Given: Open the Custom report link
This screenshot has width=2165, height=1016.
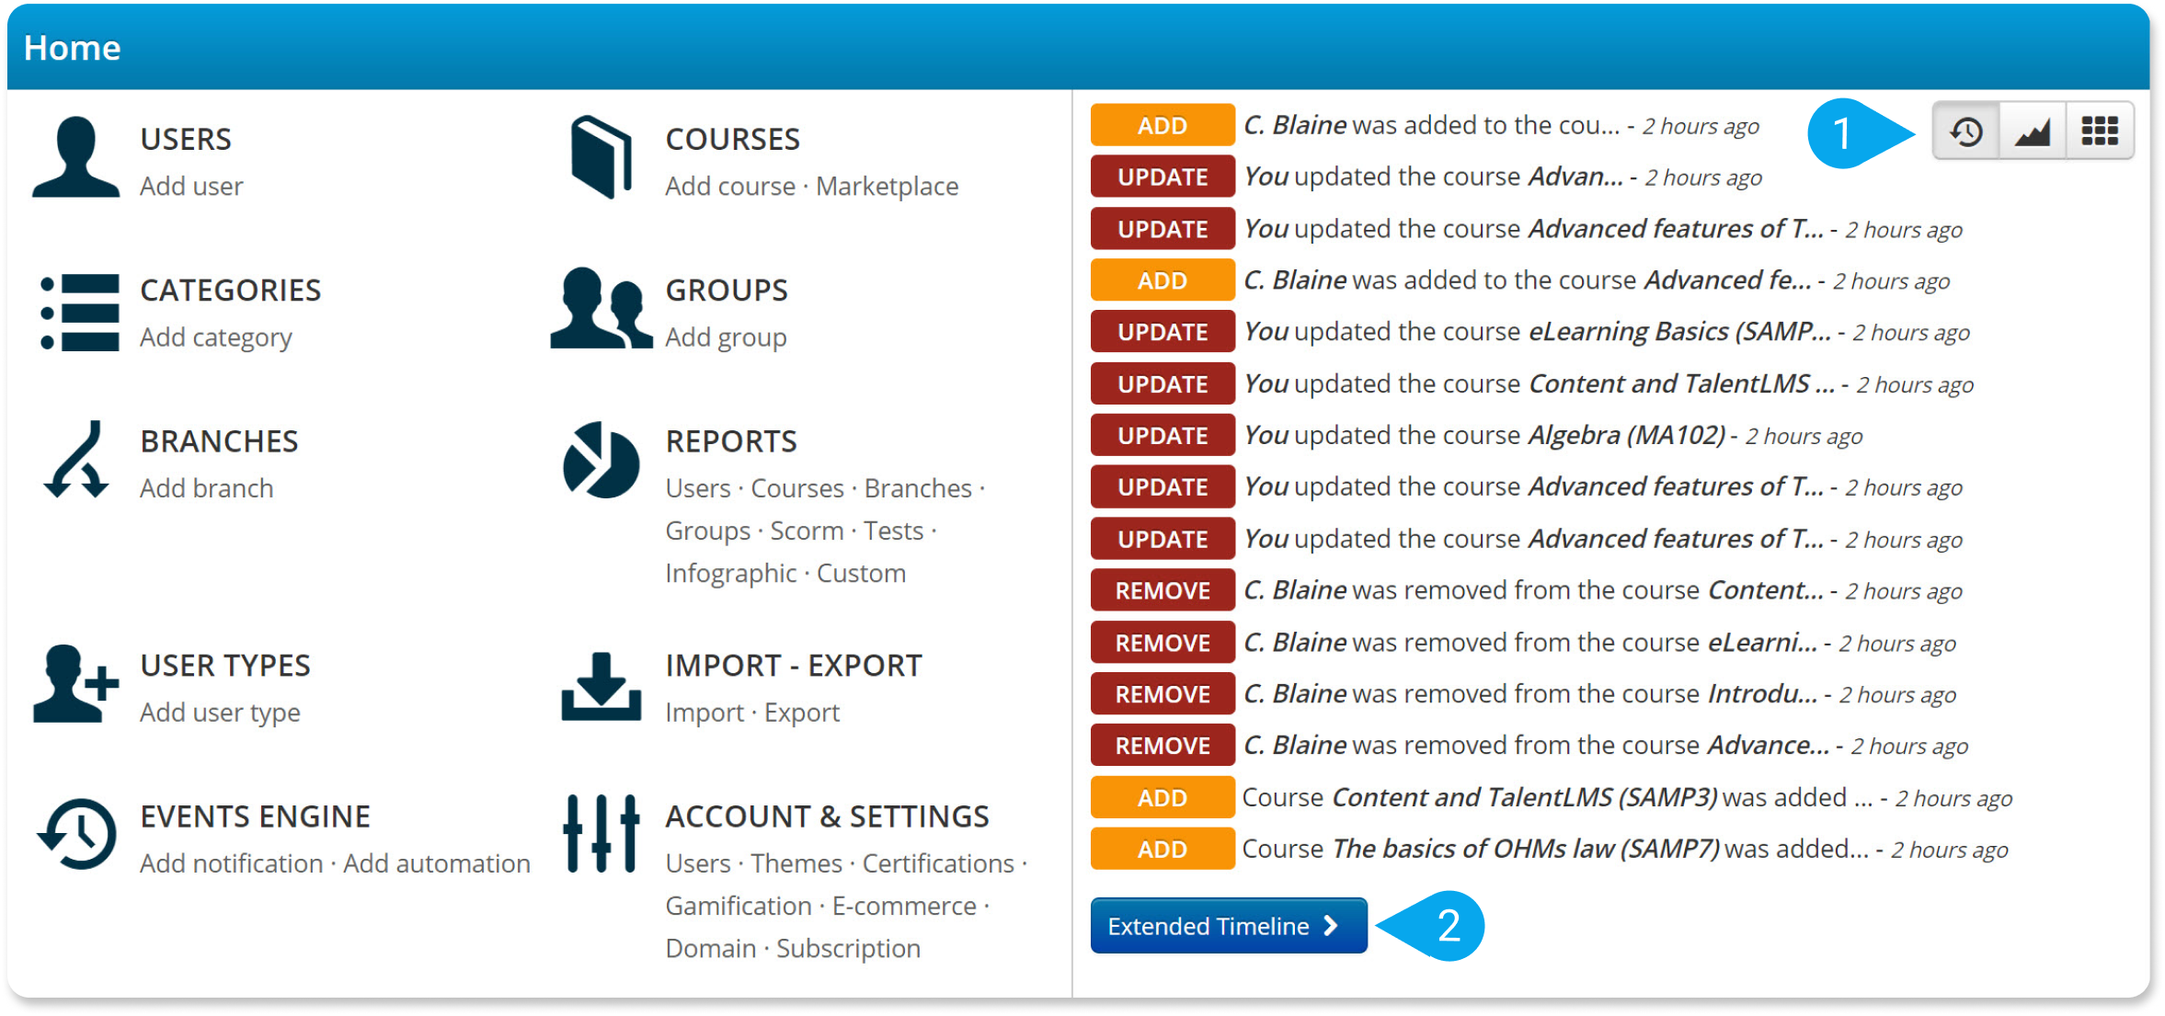Looking at the screenshot, I should pyautogui.click(x=861, y=573).
